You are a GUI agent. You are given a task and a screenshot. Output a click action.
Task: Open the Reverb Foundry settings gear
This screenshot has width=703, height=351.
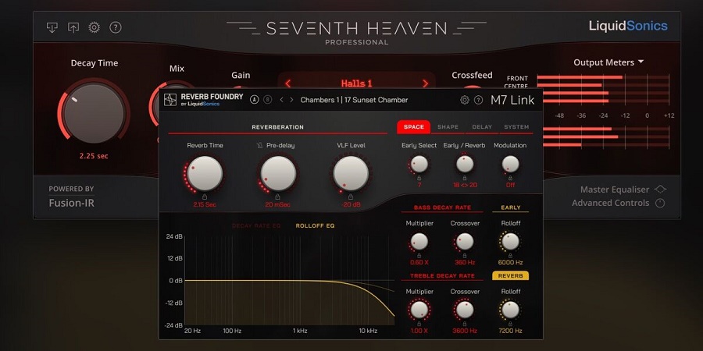(x=465, y=100)
